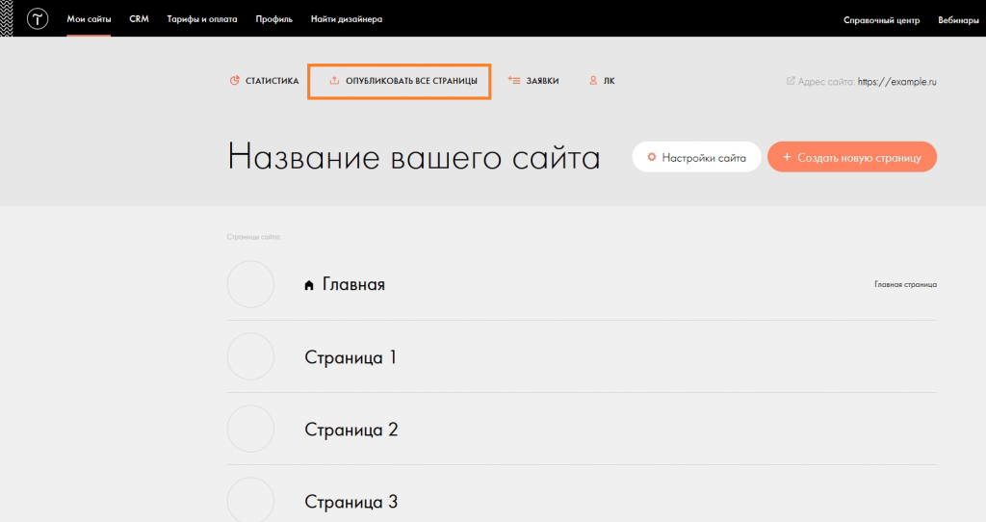Viewport: 986px width, 522px height.
Task: Click the Главная page thumbnail circle
Action: tap(250, 284)
